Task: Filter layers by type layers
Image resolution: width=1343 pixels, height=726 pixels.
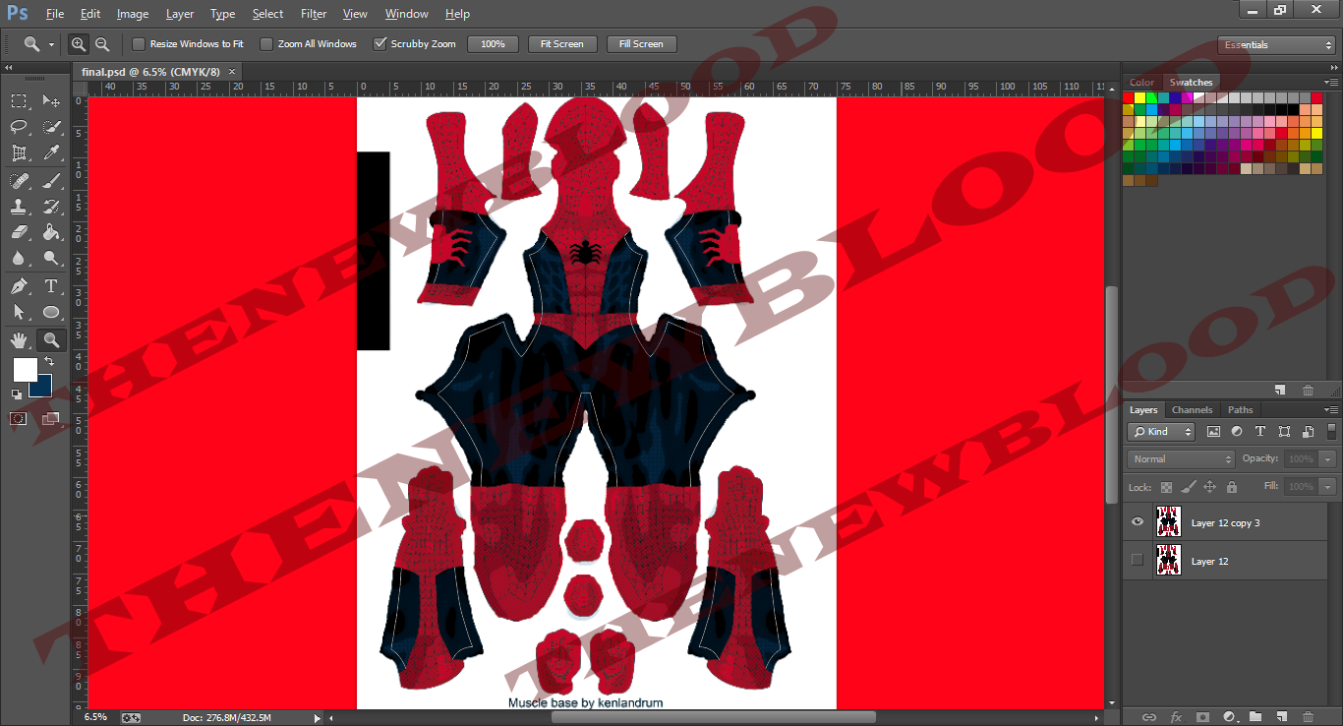Action: [x=1260, y=432]
